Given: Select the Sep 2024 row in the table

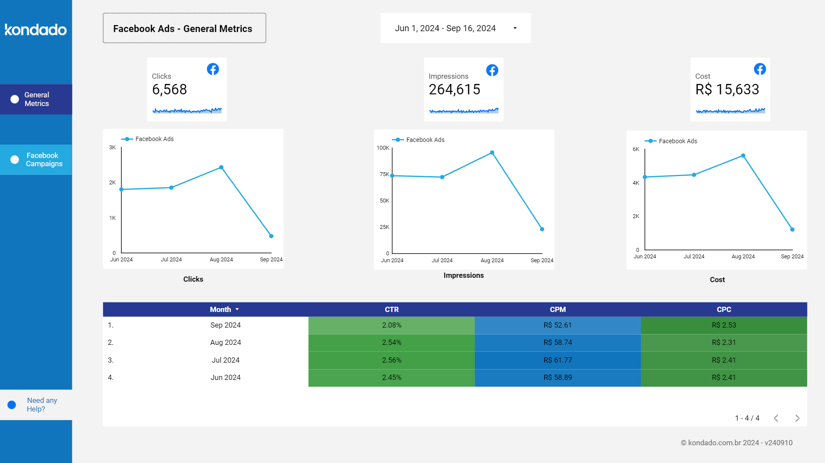Looking at the screenshot, I should (226, 325).
